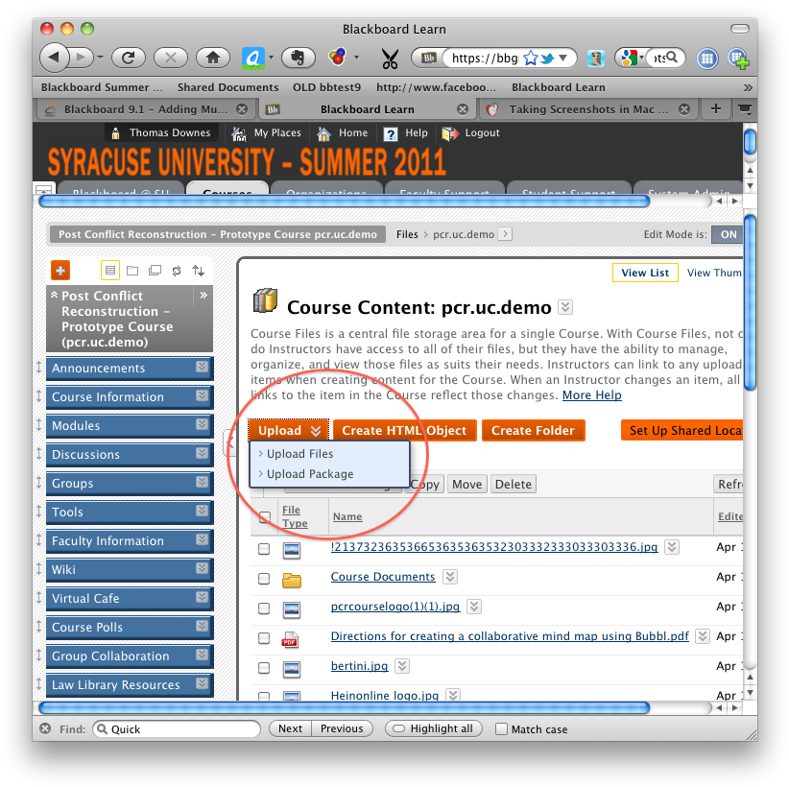
Task: Open options chevron beside bertini.jpg
Action: pos(401,666)
